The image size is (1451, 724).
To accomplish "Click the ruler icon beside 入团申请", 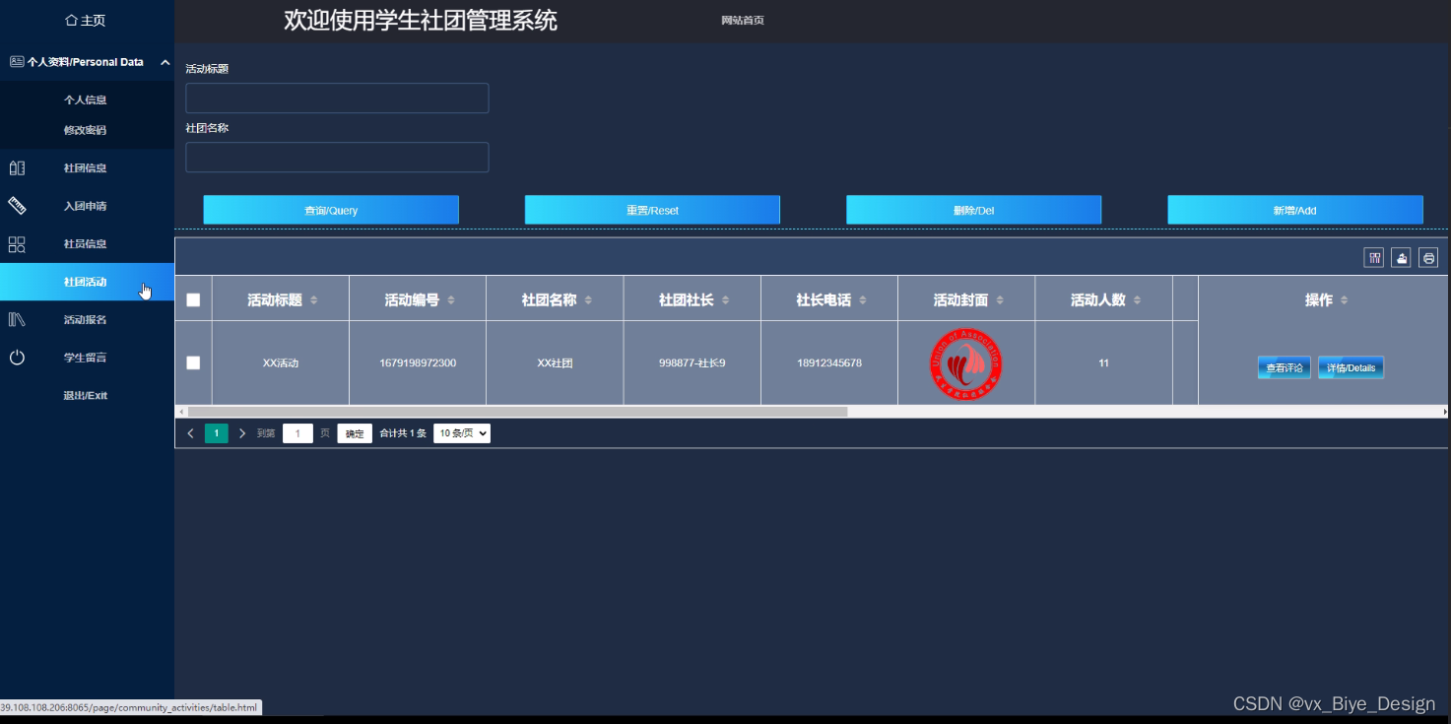I will coord(17,206).
